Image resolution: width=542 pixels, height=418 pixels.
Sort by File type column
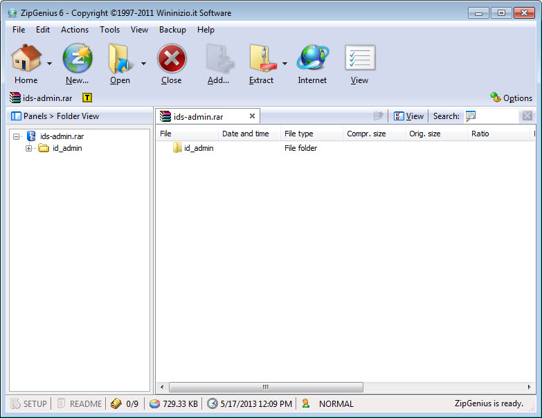tap(311, 134)
